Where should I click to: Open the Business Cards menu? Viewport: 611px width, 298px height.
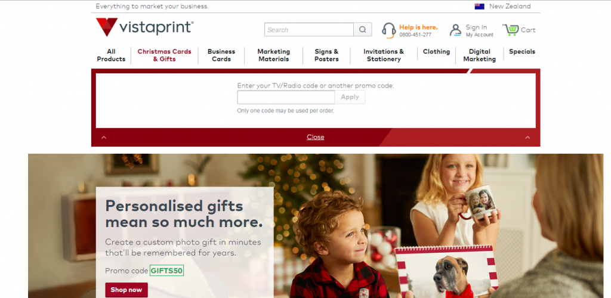[x=221, y=55]
